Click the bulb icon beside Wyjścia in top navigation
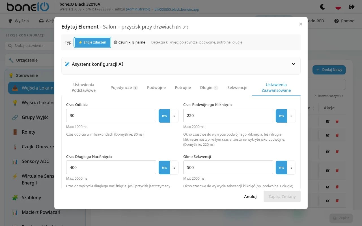 10,21
